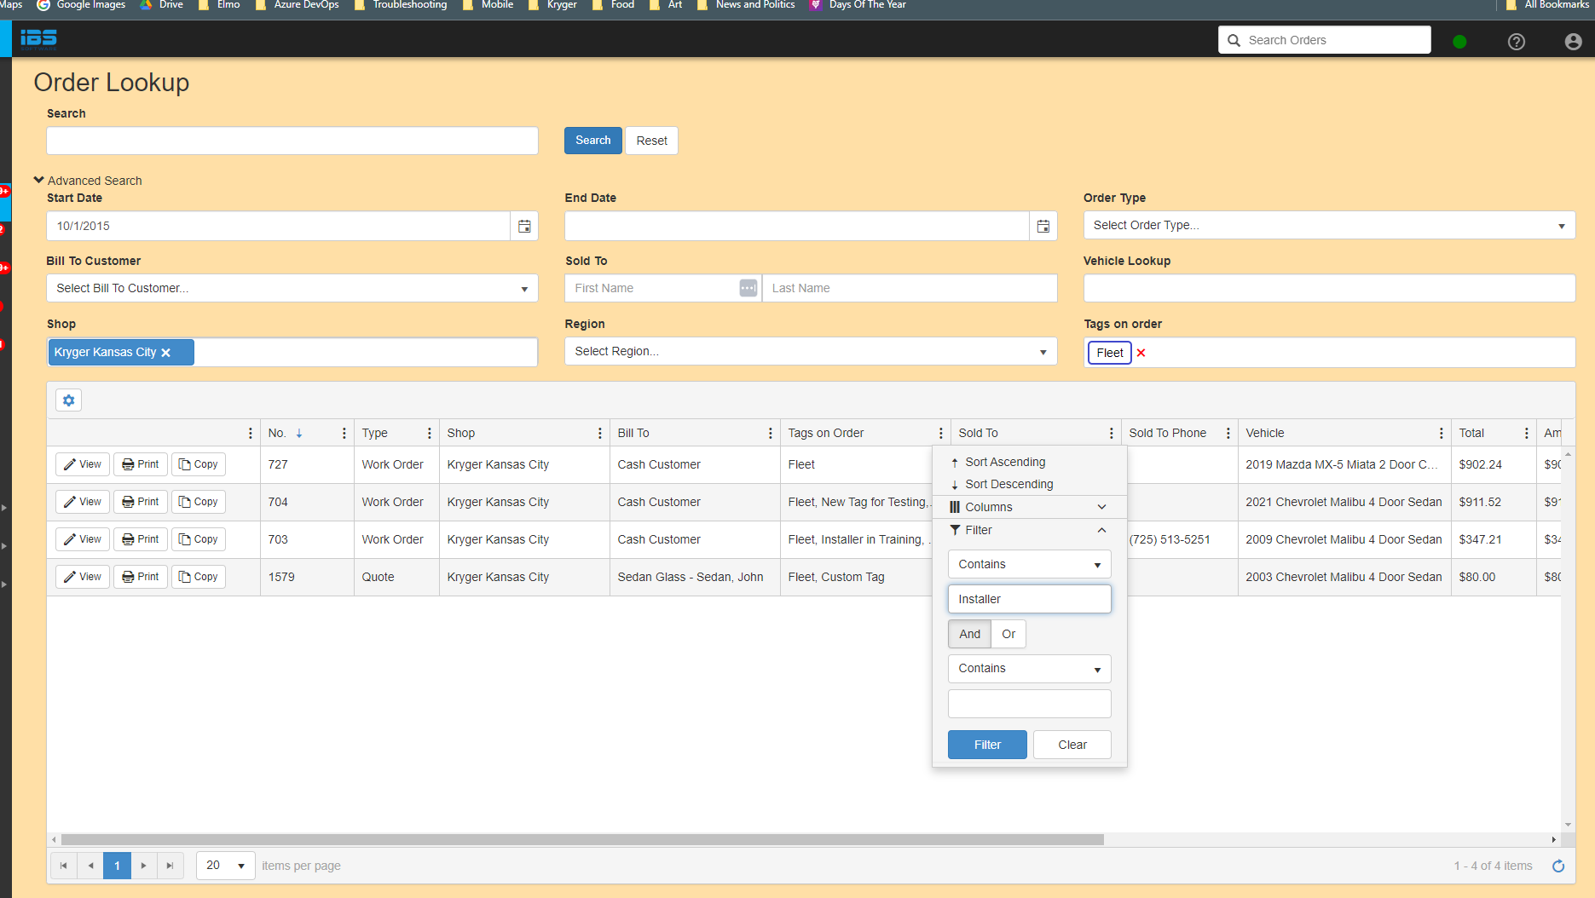
Task: Select the Or filter logic toggle
Action: click(1008, 634)
